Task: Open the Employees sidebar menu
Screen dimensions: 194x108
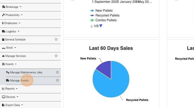Action: 11,23
